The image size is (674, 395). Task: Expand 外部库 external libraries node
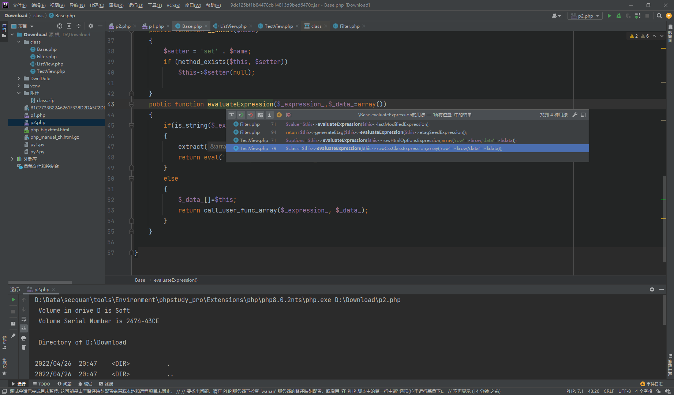coord(12,159)
